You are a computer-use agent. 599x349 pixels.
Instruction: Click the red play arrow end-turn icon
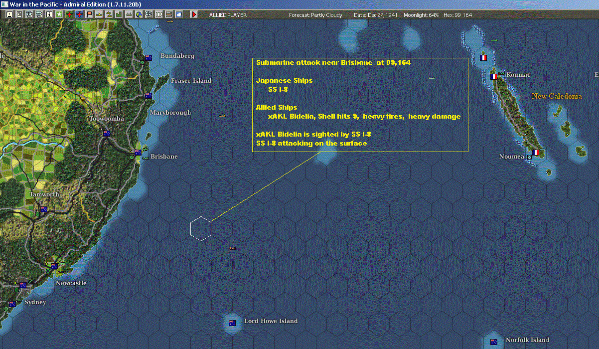(x=194, y=14)
